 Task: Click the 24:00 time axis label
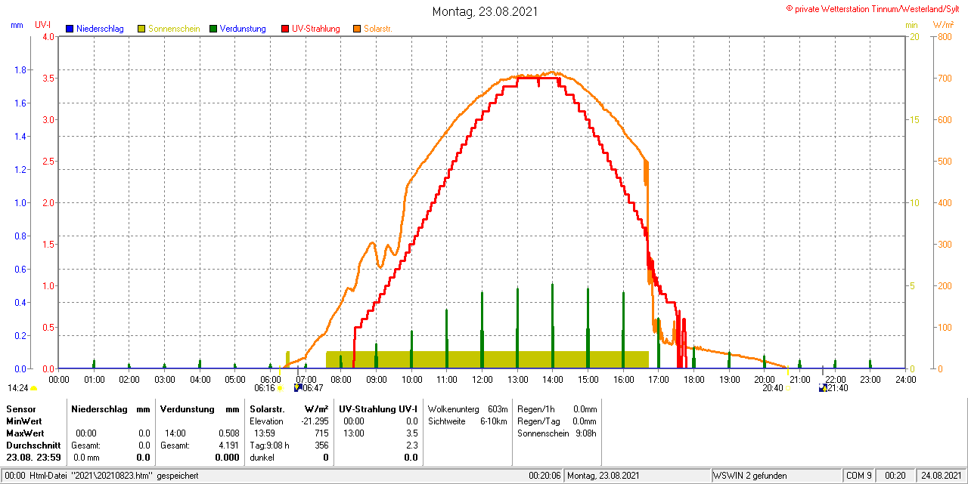pyautogui.click(x=905, y=379)
